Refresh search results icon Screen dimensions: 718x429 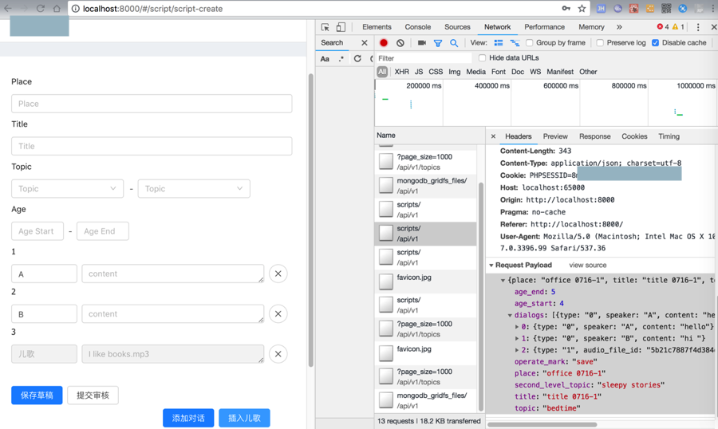pos(357,58)
